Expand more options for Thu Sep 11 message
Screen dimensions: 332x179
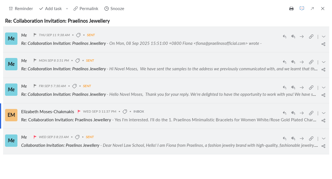pos(324,37)
